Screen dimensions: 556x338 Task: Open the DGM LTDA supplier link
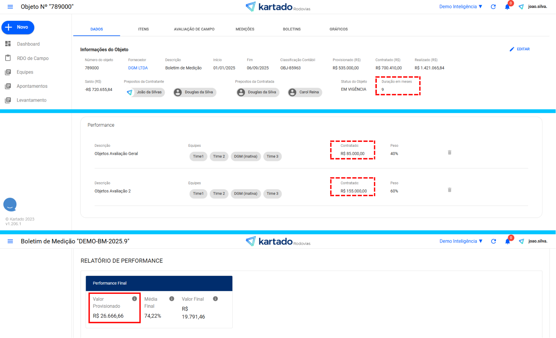[x=138, y=68]
